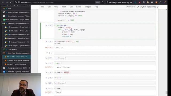Open the tracking protection shield icon

click(16, 2)
